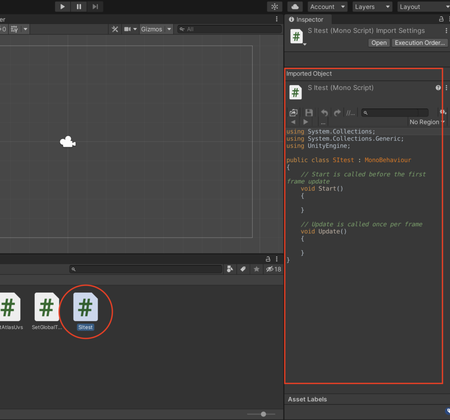Lock the Inspector with the padlock icon
This screenshot has height=420, width=450.
point(442,19)
